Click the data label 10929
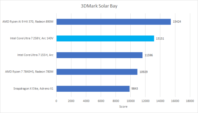This screenshot has height=113, width=198. click(143, 72)
